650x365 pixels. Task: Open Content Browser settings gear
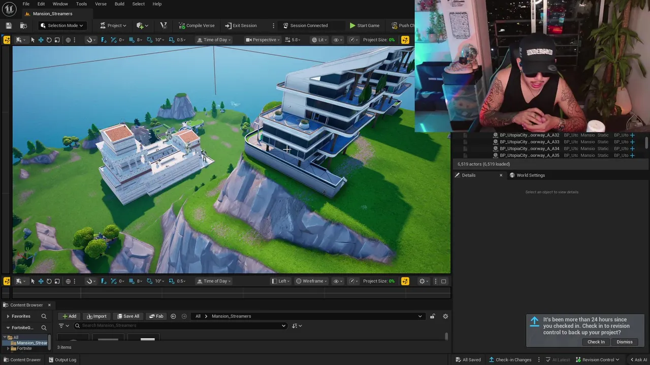click(445, 316)
